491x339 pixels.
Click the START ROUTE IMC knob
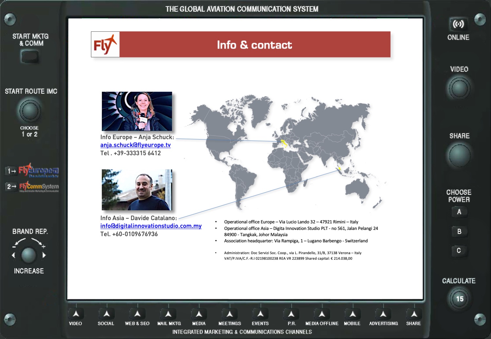[29, 111]
